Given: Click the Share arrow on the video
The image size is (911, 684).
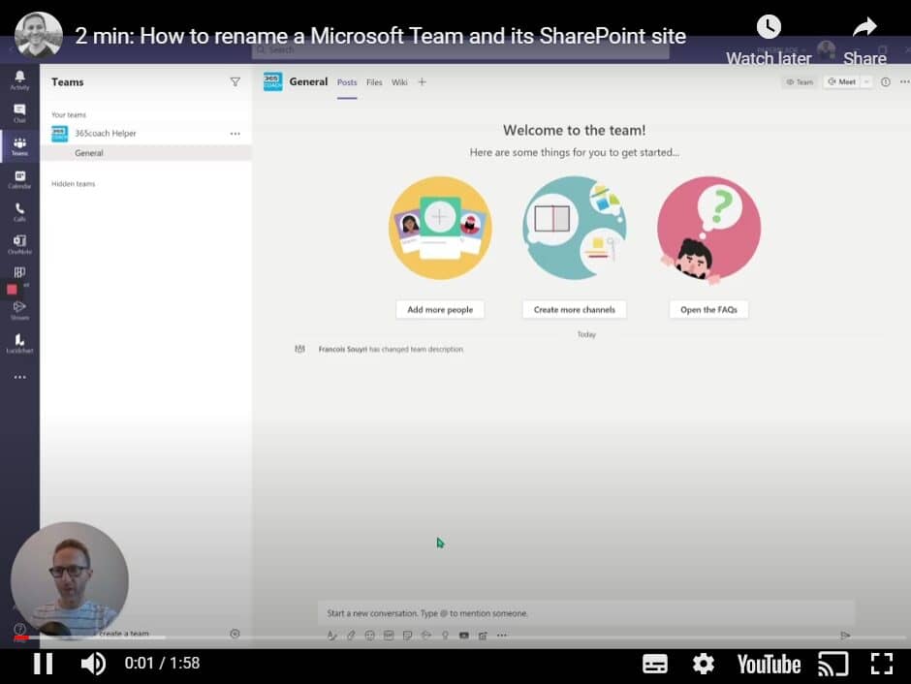Looking at the screenshot, I should [864, 27].
